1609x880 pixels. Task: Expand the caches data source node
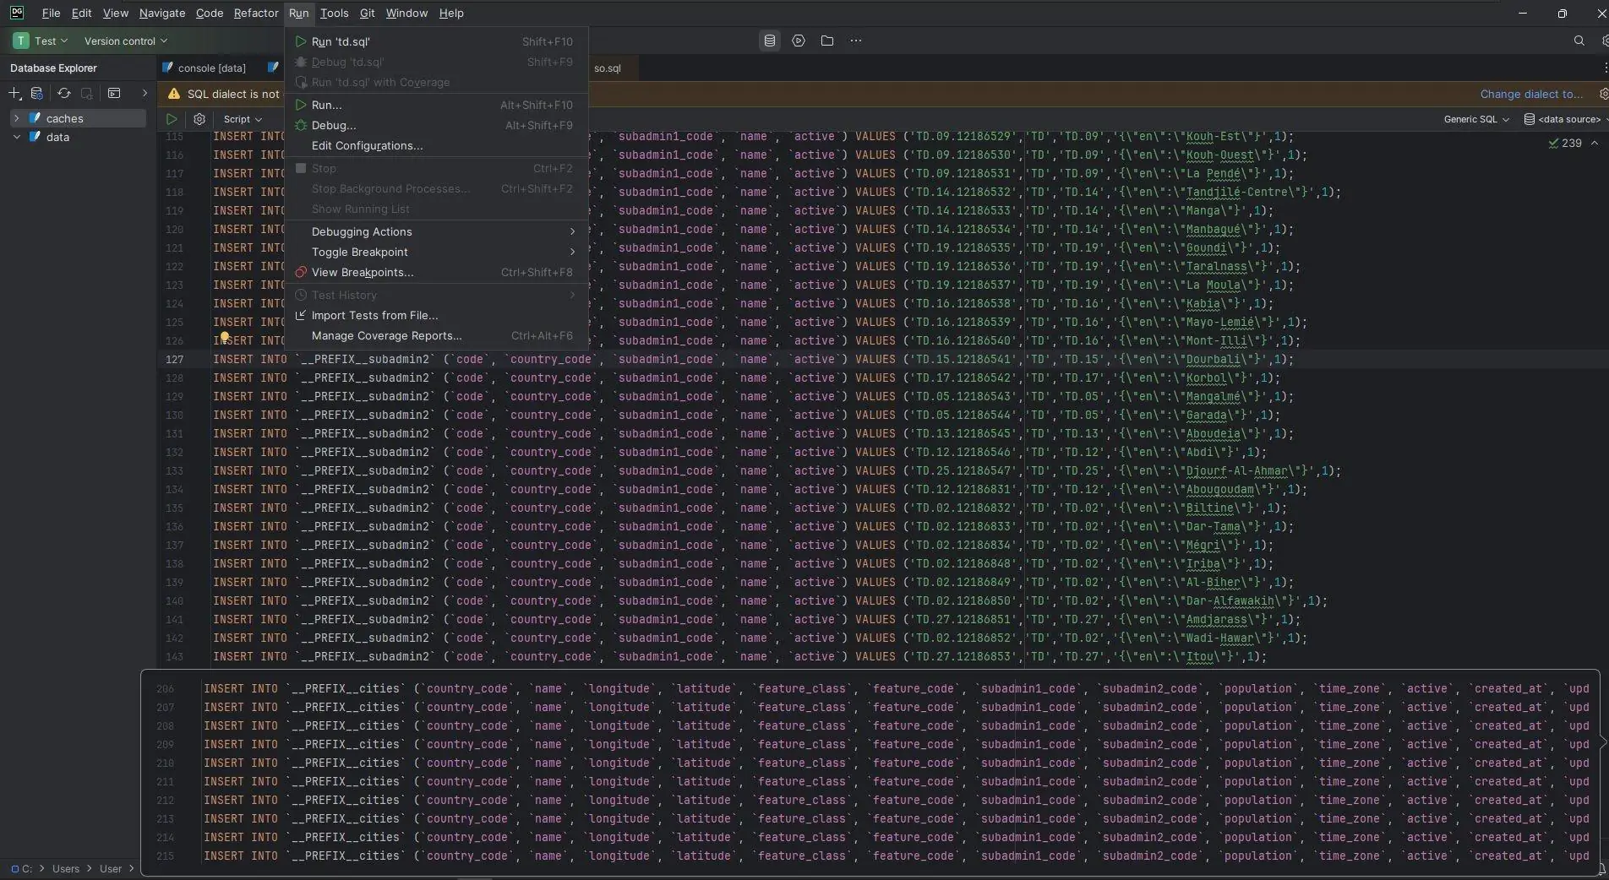(16, 118)
